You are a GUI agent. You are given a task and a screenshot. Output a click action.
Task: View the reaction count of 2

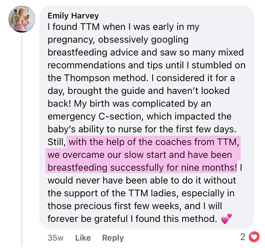pyautogui.click(x=243, y=237)
